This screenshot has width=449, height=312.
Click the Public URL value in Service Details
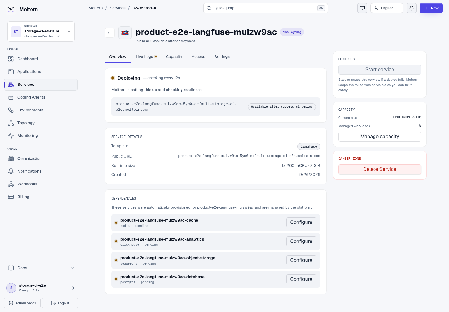[x=249, y=156]
